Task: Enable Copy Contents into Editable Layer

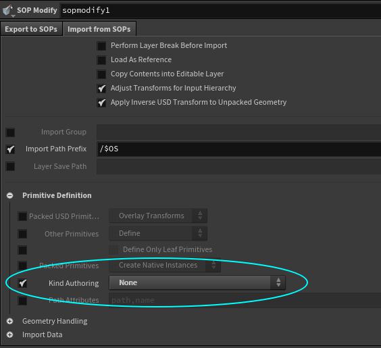Action: [101, 74]
